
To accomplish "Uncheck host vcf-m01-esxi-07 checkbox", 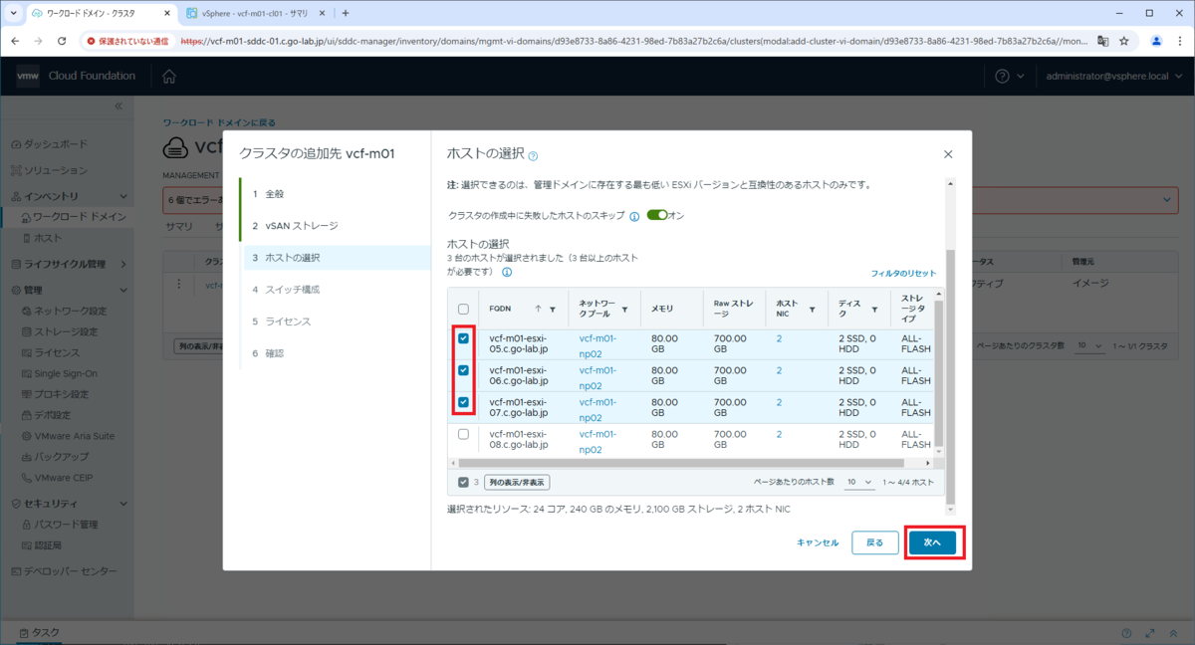I will [463, 402].
